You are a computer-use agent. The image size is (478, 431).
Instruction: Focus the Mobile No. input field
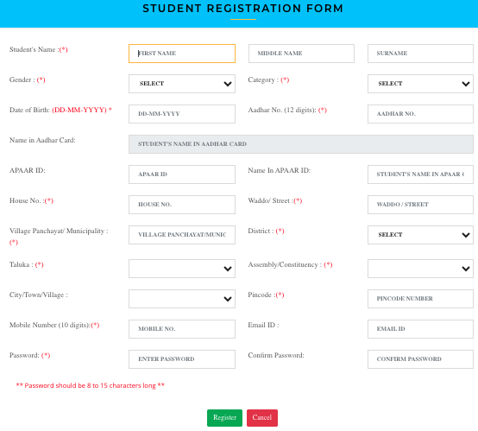pyautogui.click(x=182, y=329)
